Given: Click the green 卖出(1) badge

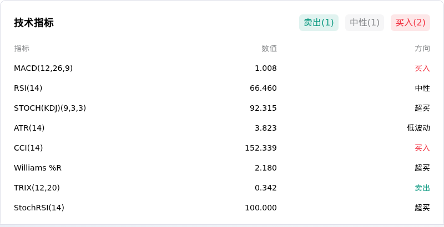Looking at the screenshot, I should tap(319, 23).
